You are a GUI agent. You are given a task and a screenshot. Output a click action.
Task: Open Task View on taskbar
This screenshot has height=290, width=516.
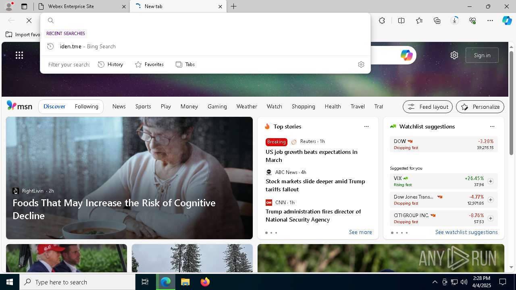[145, 282]
